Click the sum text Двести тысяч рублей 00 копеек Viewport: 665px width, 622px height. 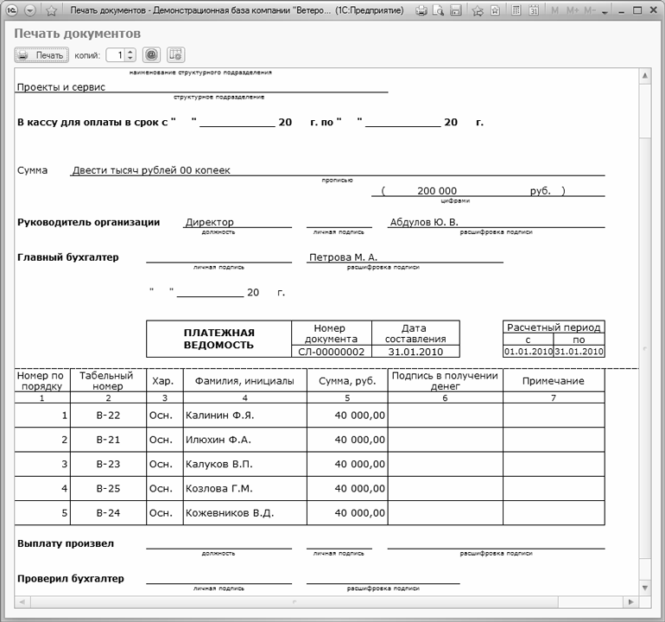coord(151,170)
